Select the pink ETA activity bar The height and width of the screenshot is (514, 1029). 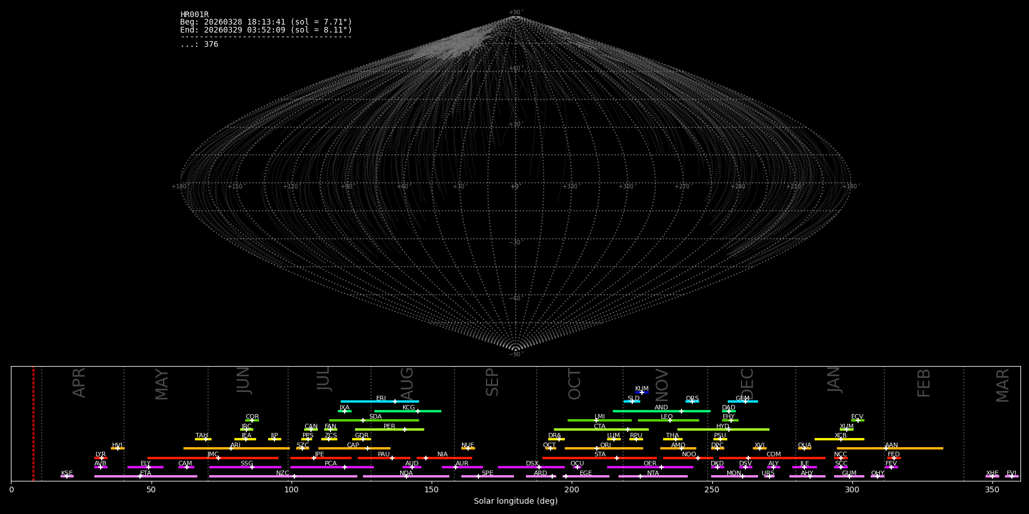146,476
